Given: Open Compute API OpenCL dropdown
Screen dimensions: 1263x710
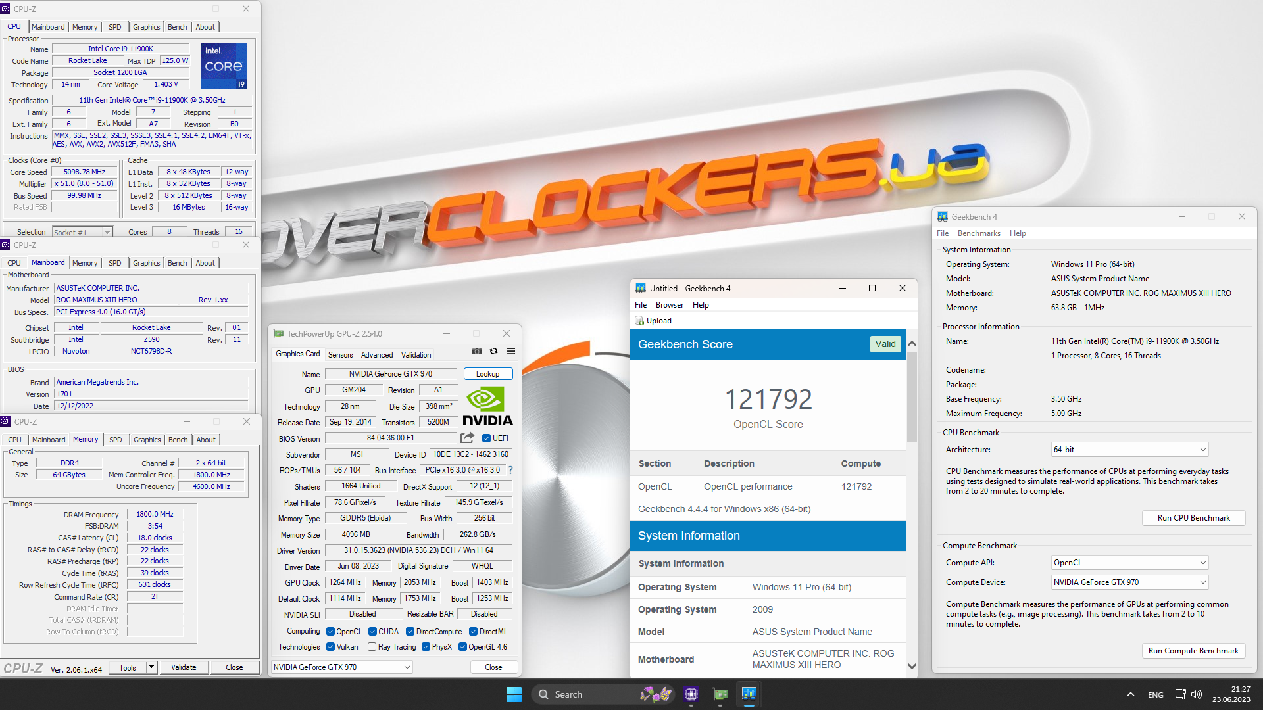Looking at the screenshot, I should (x=1129, y=563).
